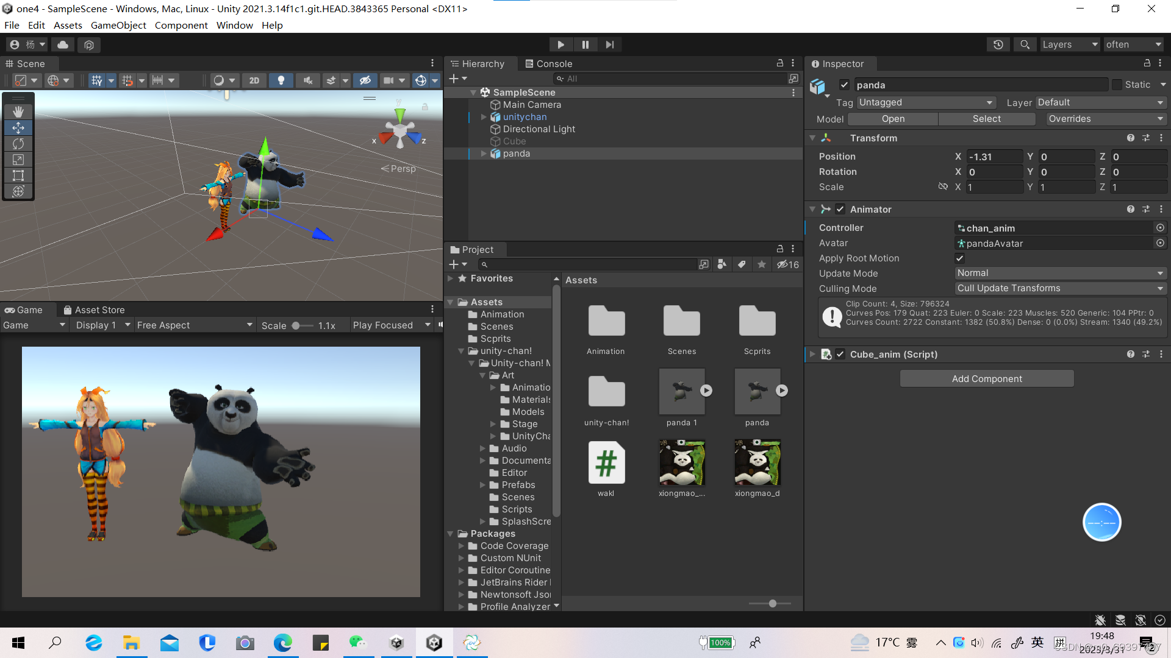Select the Hand view tool
1171x658 pixels.
tap(18, 111)
